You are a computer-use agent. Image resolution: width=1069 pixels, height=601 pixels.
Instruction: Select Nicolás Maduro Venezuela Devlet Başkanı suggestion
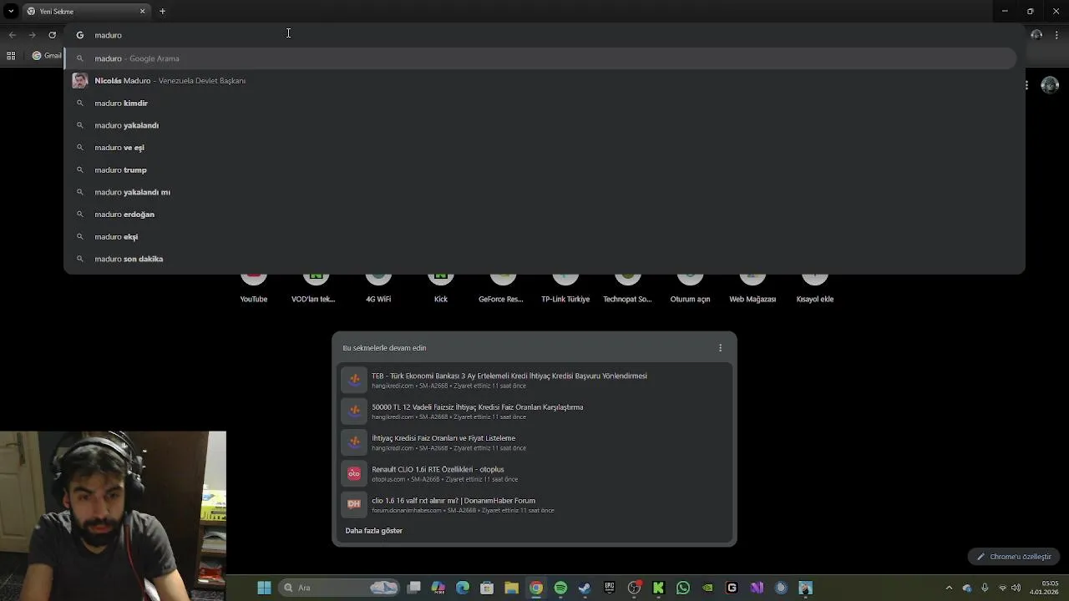(x=540, y=81)
